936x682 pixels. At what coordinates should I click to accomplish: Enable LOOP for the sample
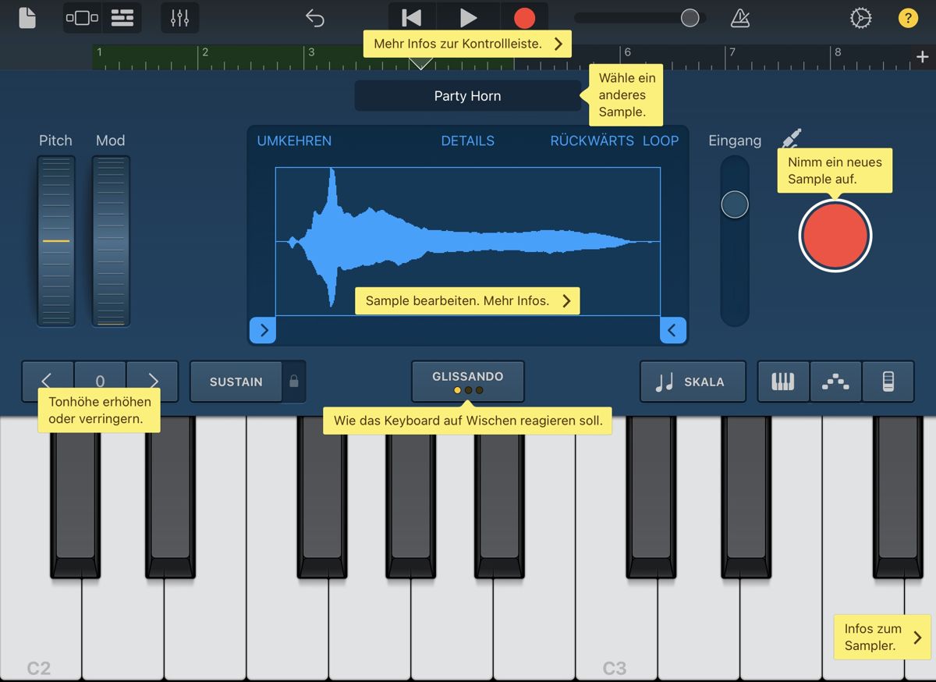(661, 140)
